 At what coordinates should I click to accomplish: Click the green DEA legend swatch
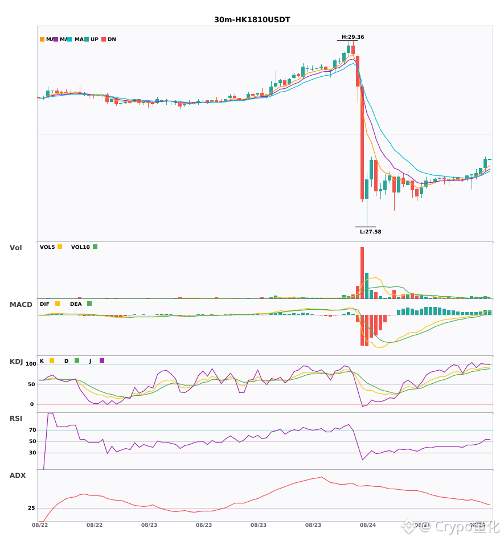(89, 304)
